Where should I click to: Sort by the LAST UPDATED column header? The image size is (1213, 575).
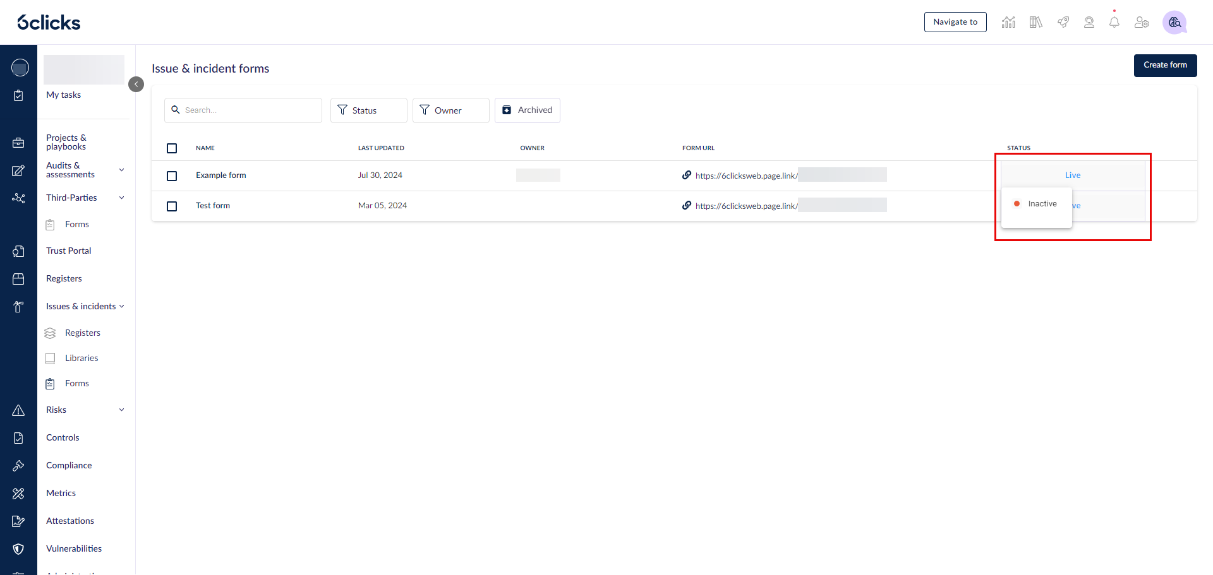(x=381, y=148)
